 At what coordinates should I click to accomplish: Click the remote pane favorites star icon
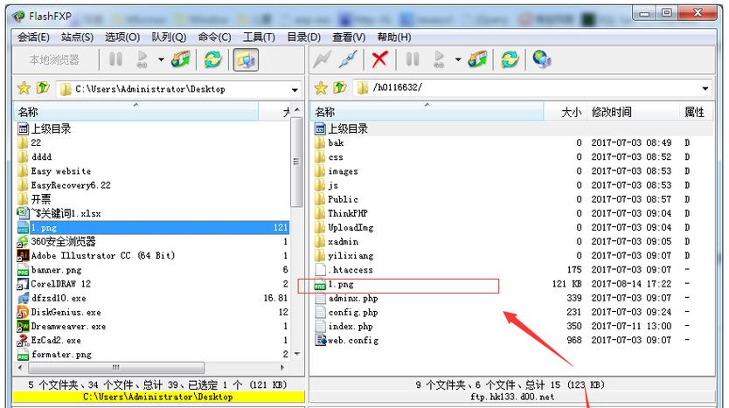[321, 88]
